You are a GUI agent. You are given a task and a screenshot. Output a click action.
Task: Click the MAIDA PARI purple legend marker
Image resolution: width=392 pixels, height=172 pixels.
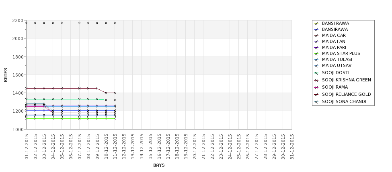316,48
